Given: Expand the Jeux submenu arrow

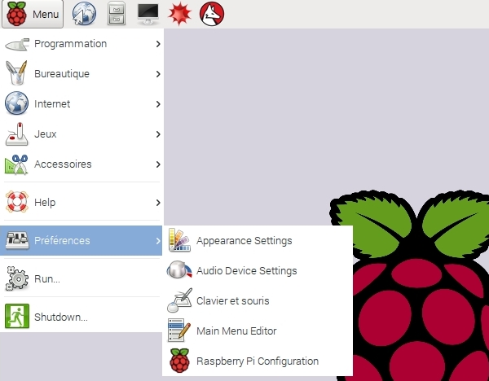Looking at the screenshot, I should click(x=158, y=134).
